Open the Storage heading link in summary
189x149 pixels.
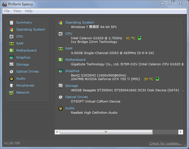[72, 86]
